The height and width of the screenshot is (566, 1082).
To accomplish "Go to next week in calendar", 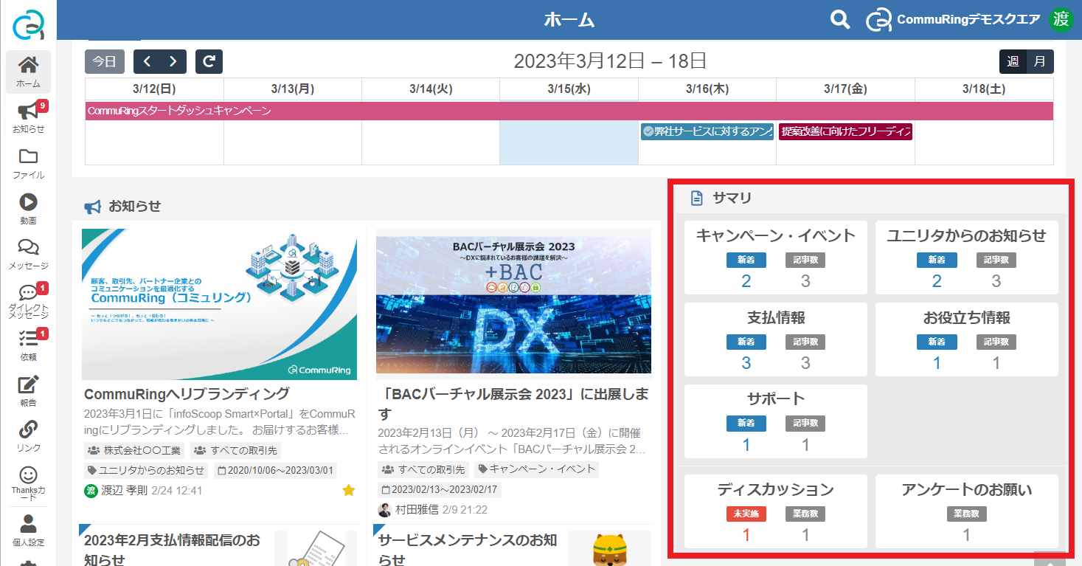I will coord(173,61).
